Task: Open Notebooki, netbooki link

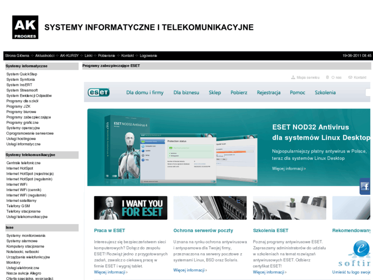Action: (23, 252)
